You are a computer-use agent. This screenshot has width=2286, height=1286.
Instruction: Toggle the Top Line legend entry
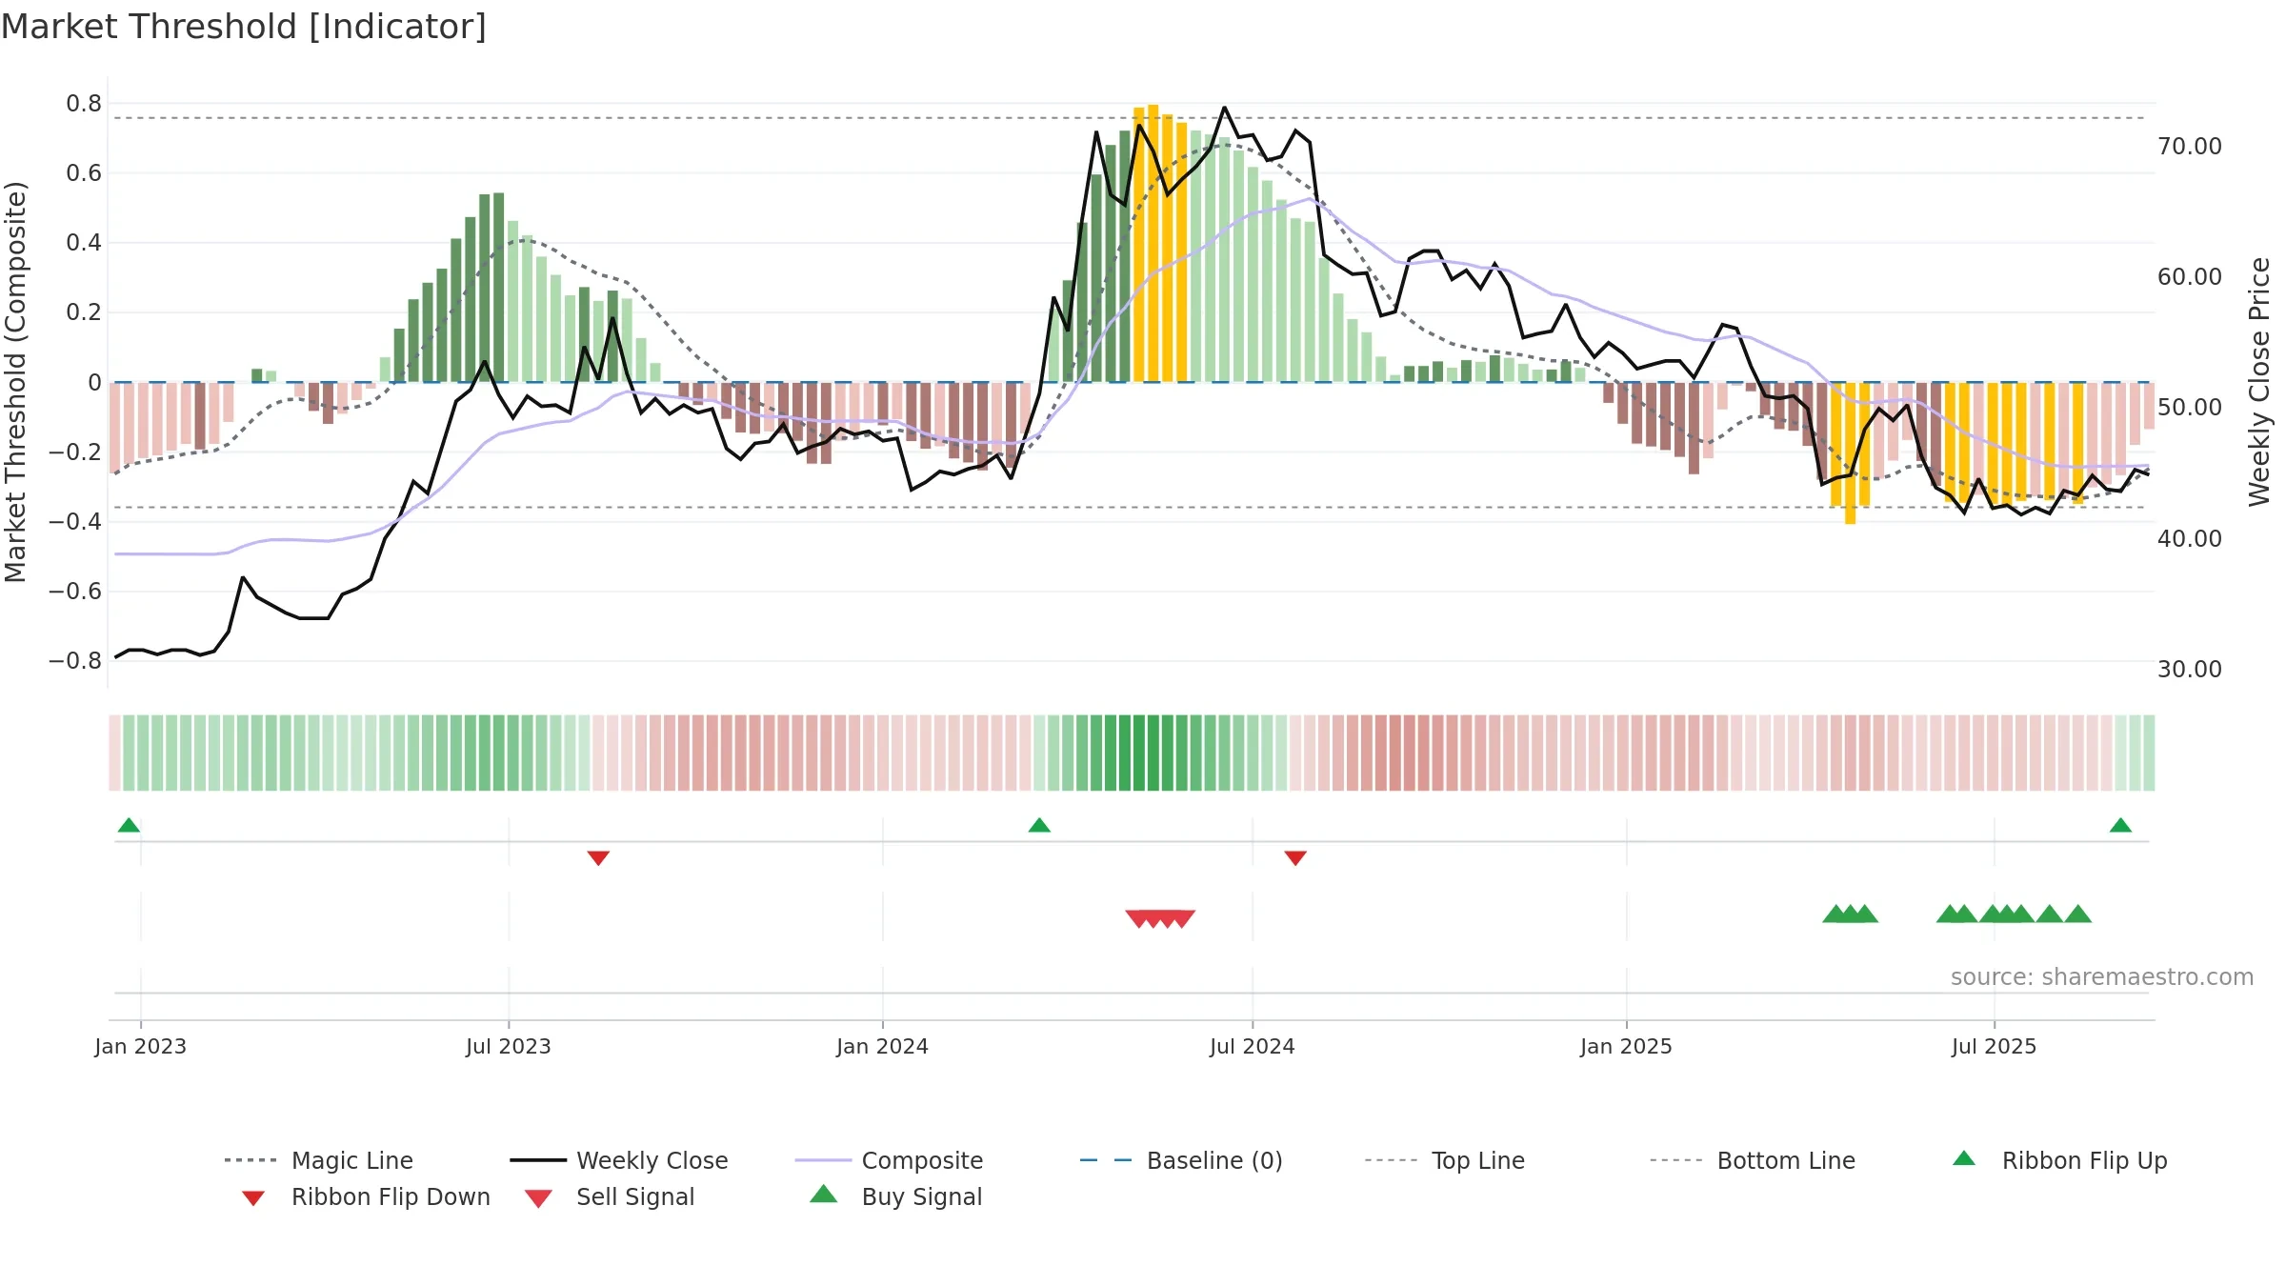[x=1444, y=1160]
